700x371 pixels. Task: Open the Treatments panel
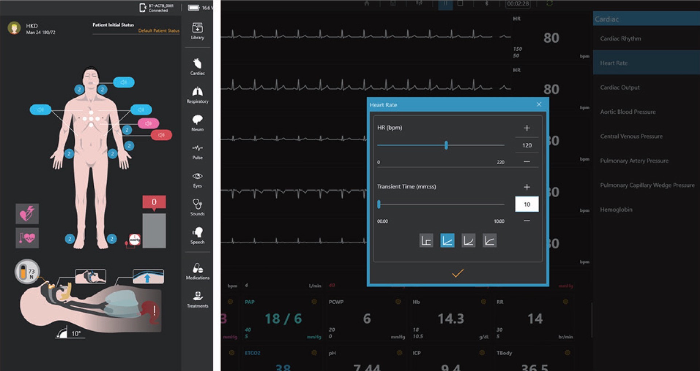(197, 300)
